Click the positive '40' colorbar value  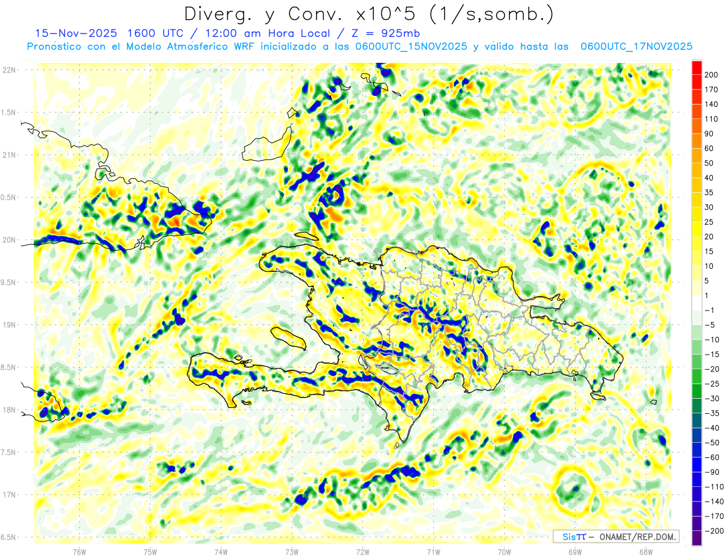click(709, 178)
